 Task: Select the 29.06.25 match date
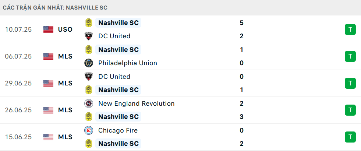[x=18, y=83]
